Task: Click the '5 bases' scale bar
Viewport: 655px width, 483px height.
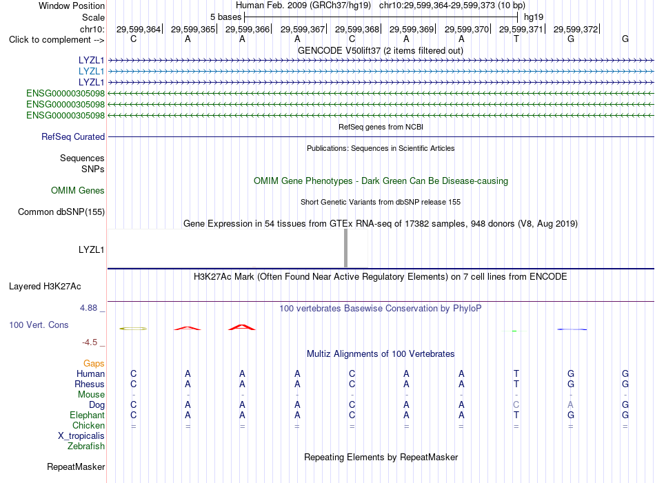Action: click(x=381, y=17)
